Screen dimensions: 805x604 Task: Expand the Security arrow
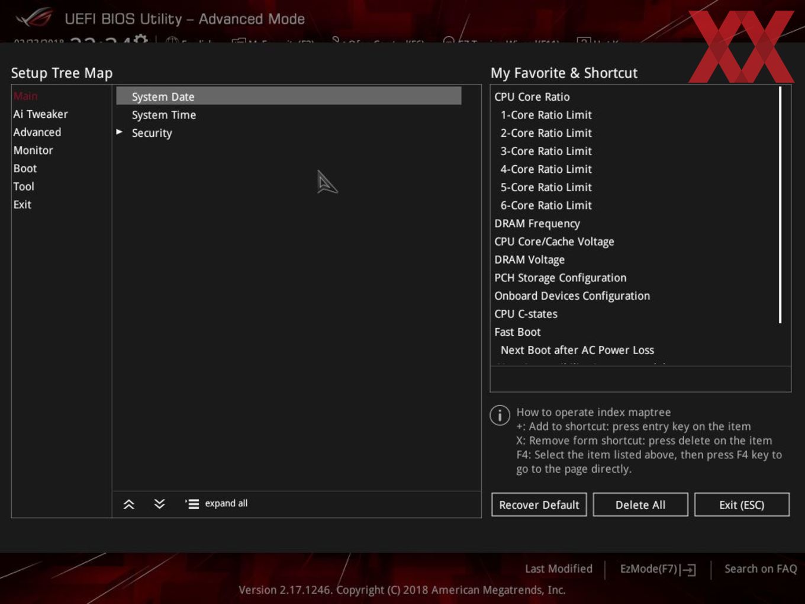(119, 132)
